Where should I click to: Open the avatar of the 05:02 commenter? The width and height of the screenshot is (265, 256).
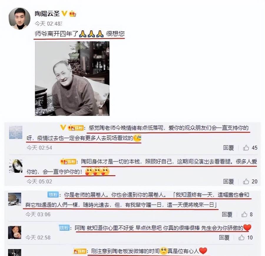pyautogui.click(x=16, y=166)
